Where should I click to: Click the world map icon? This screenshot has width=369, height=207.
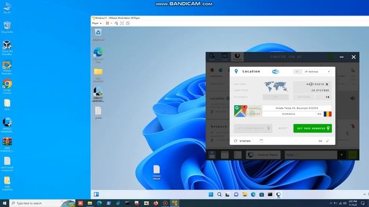[276, 86]
